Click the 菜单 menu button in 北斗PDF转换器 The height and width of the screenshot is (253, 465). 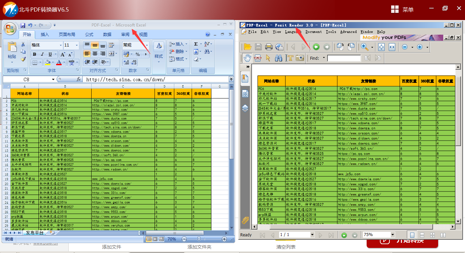(402, 10)
